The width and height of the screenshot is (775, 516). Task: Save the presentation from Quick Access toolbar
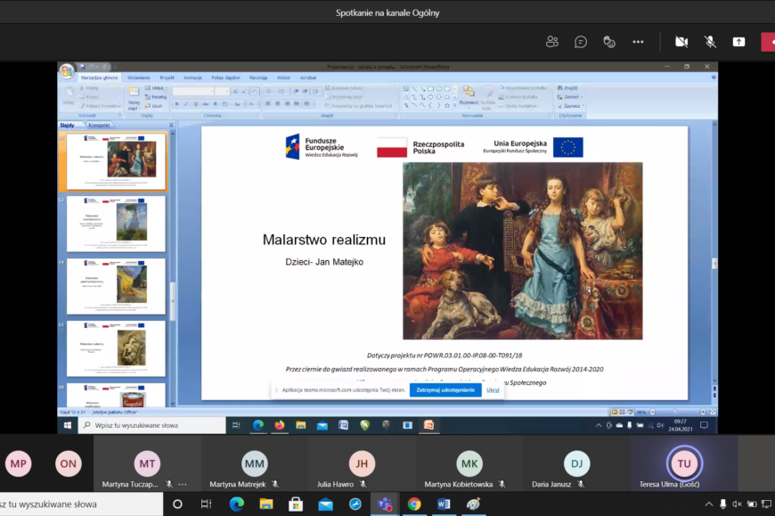click(x=83, y=67)
